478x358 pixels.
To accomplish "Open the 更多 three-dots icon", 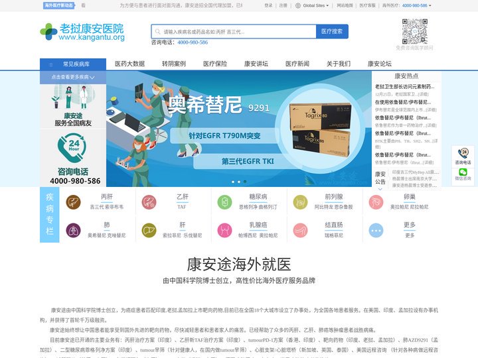I will (376, 231).
